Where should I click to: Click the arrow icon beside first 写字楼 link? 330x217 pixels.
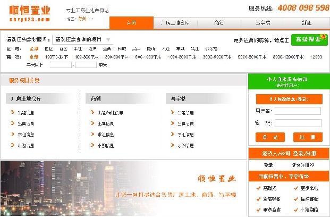(x=172, y=113)
